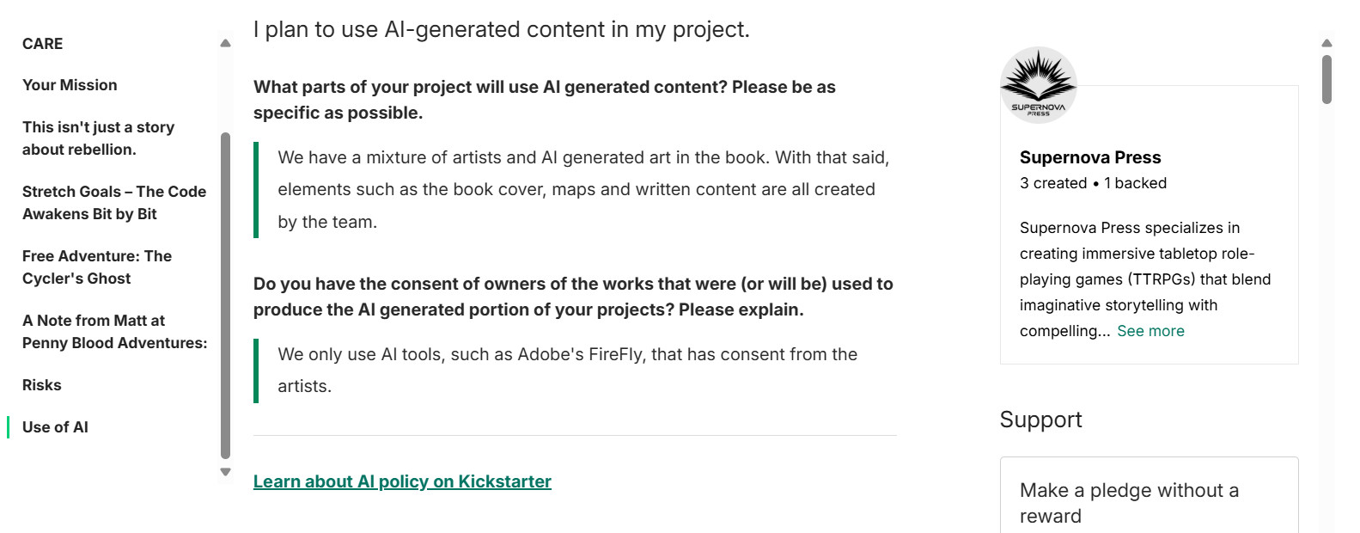Click the sidebar navigation scrollbar thumb
Viewport: 1360px width, 533px height.
coord(225,295)
